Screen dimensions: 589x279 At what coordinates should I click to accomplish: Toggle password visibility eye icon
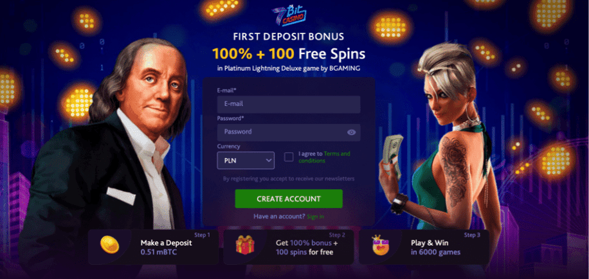point(351,132)
